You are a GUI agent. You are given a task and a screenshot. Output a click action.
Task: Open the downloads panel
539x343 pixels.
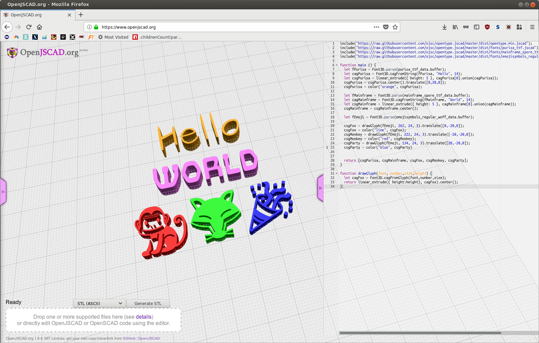coord(445,27)
